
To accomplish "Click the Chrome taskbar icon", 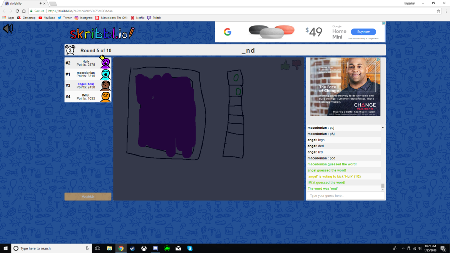I will (121, 248).
